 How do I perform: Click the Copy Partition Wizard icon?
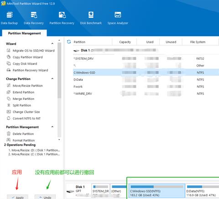pos(9,57)
